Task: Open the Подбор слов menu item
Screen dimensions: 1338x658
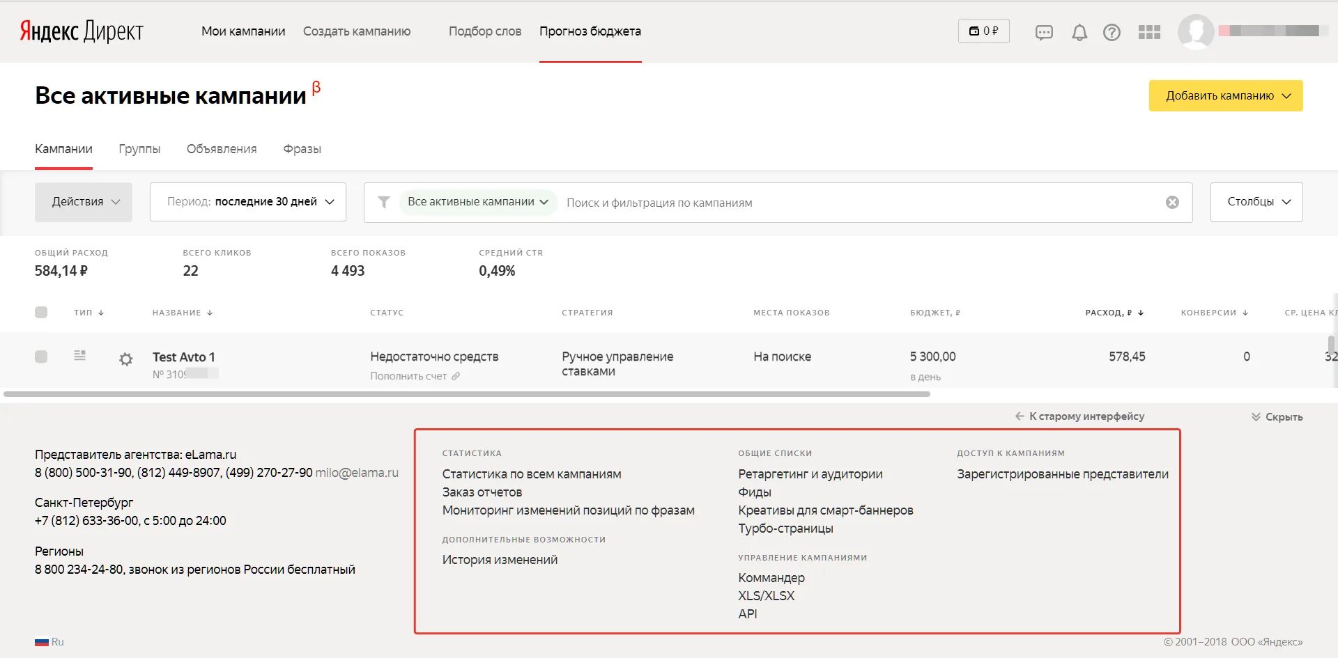Action: (x=484, y=31)
